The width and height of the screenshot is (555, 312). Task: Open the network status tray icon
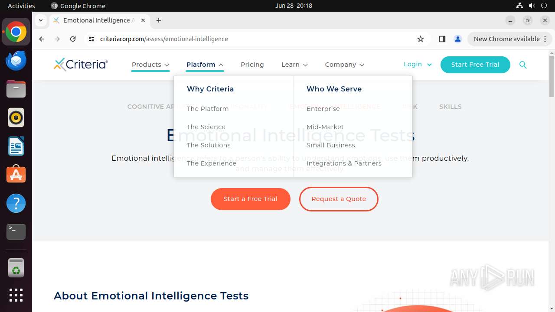click(519, 6)
